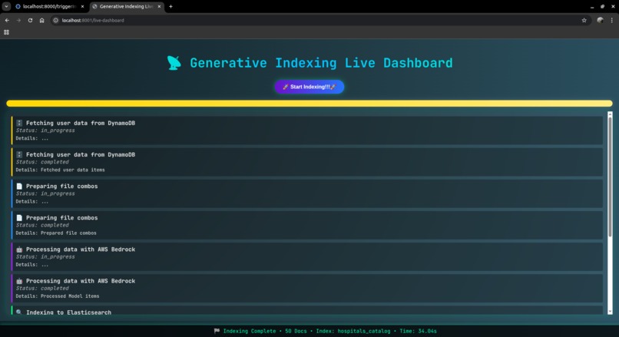Click the Start Indexing button
Viewport: 619px width, 337px height.
pos(309,87)
